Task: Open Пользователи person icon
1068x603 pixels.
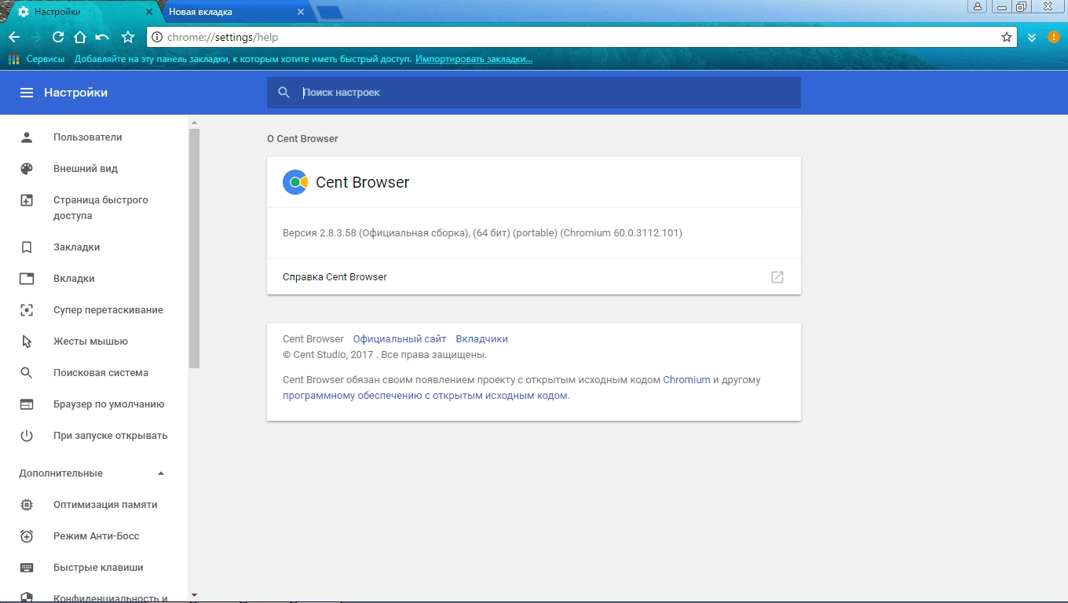Action: [x=27, y=137]
